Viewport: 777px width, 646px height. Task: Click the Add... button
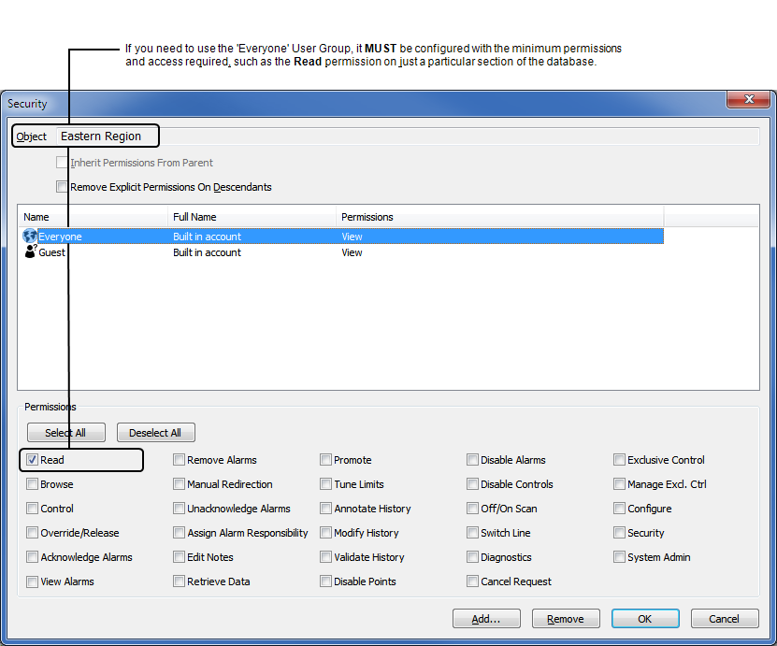click(x=486, y=619)
